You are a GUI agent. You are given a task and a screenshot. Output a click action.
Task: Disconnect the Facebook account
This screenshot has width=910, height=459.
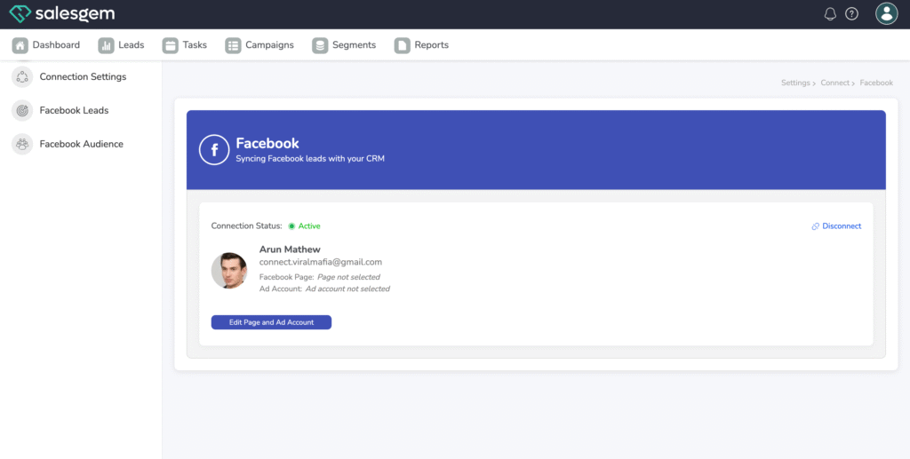[836, 226]
